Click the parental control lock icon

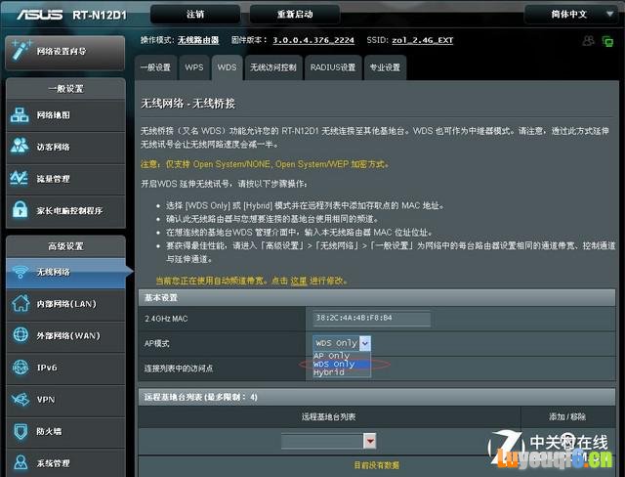[x=20, y=209]
